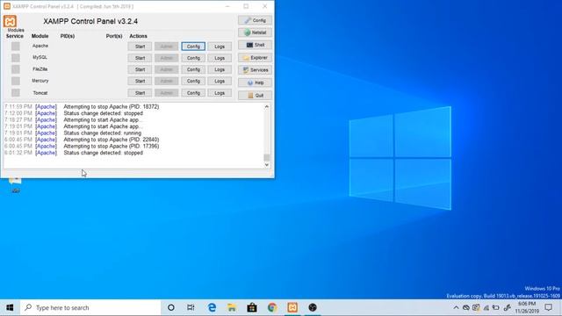Click the Tomcat Admin button

click(166, 93)
